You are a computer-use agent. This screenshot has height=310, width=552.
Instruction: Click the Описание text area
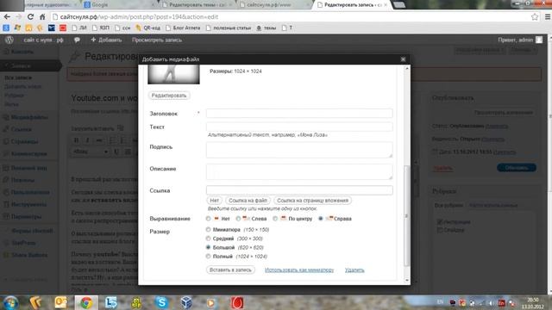299,171
